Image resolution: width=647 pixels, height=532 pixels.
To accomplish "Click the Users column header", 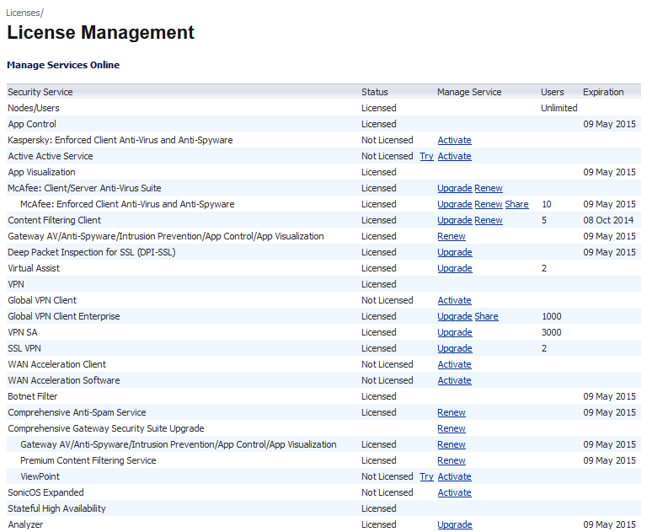I will tap(552, 92).
